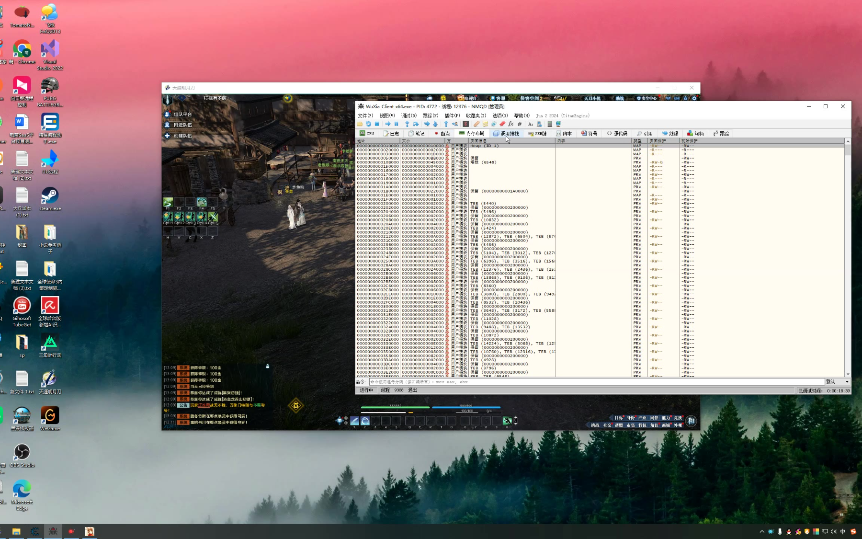Viewport: 862px width, 539px height.
Task: Click the Scylla red S icon
Action: pyautogui.click(x=465, y=124)
